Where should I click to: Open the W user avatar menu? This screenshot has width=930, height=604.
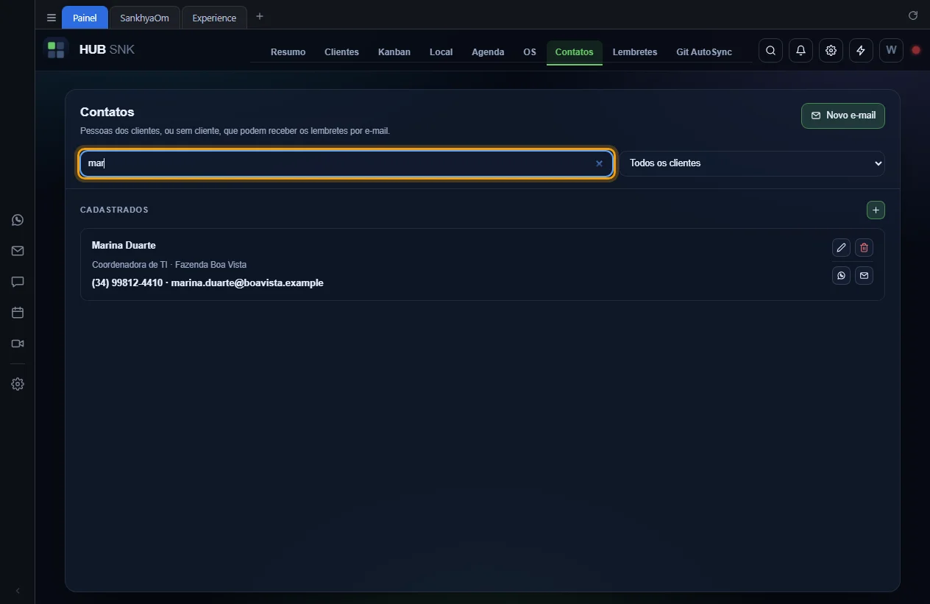891,51
